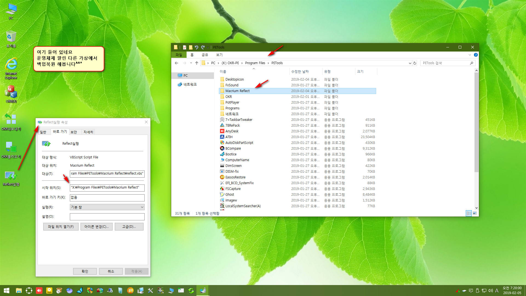Click the Undo icon in Explorer's title bar
Image resolution: width=526 pixels, height=296 pixels.
tap(196, 47)
